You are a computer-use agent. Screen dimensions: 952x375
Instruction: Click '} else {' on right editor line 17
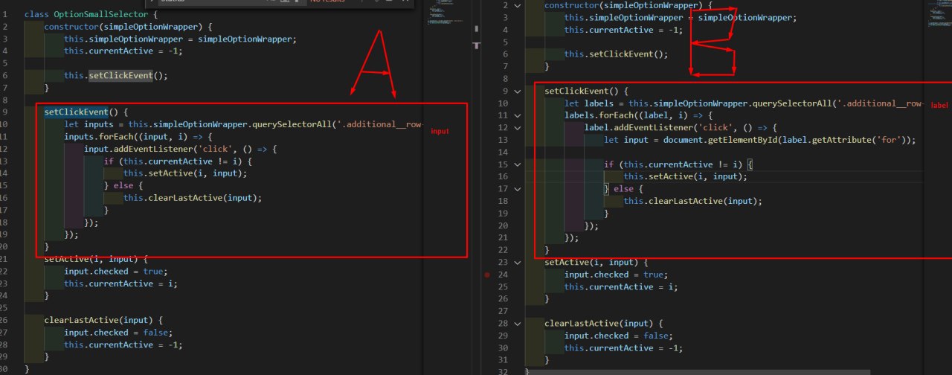tap(624, 189)
